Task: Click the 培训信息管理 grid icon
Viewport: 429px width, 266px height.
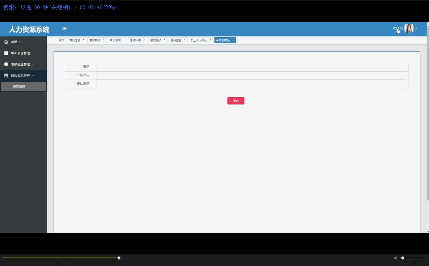Action: pyautogui.click(x=6, y=53)
